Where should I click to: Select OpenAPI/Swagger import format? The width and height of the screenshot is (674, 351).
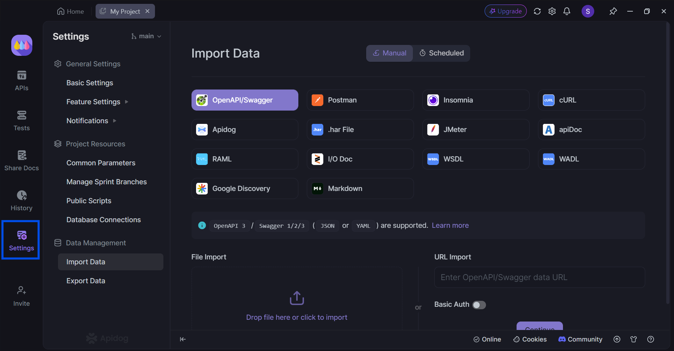point(245,100)
